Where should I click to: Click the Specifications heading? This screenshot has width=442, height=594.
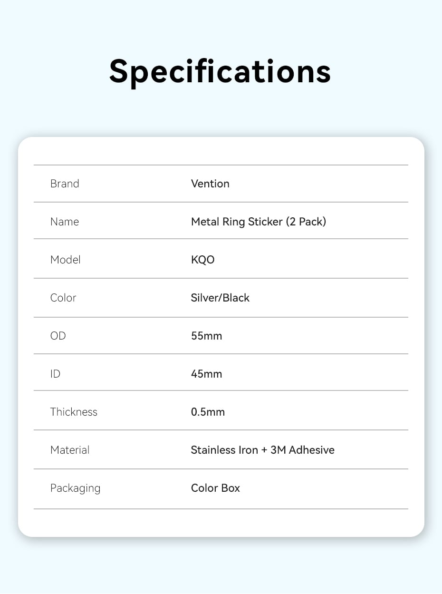coord(220,72)
